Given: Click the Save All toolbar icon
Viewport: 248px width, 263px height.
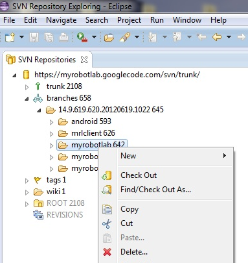Looking at the screenshot, I should click(49, 37).
